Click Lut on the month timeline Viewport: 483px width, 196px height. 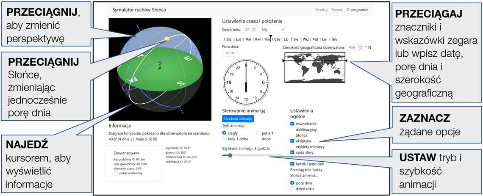pyautogui.click(x=239, y=39)
